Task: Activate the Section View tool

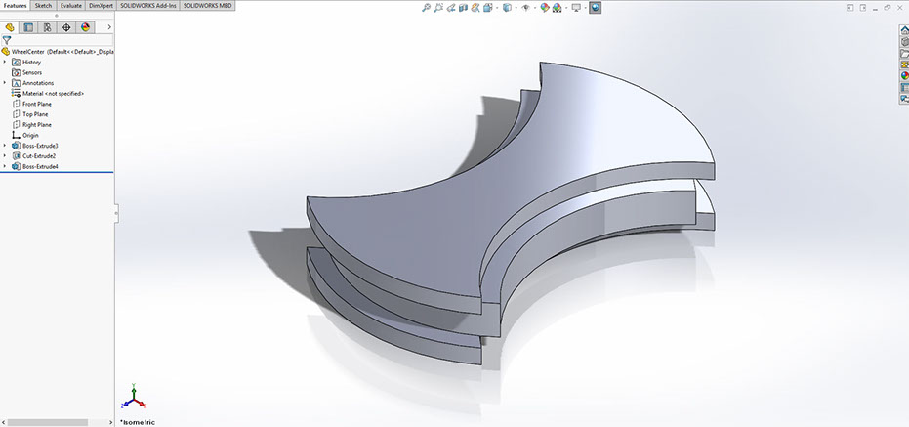Action: [466, 7]
